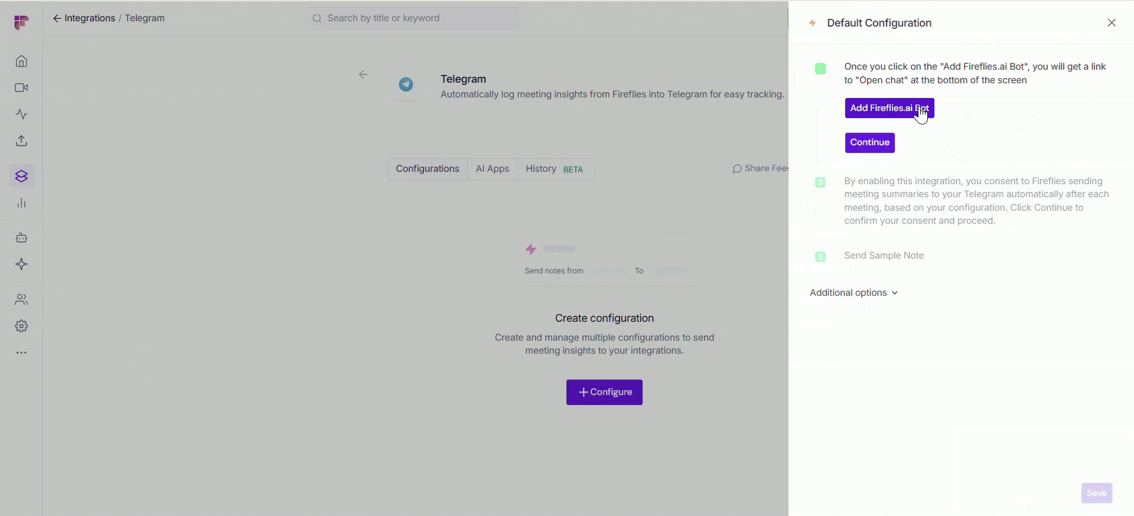This screenshot has width=1134, height=516.
Task: Switch to the Configurations tab
Action: pos(428,169)
